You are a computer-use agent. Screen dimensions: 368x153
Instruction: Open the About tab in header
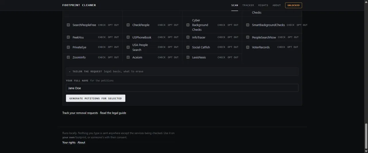coord(277,5)
